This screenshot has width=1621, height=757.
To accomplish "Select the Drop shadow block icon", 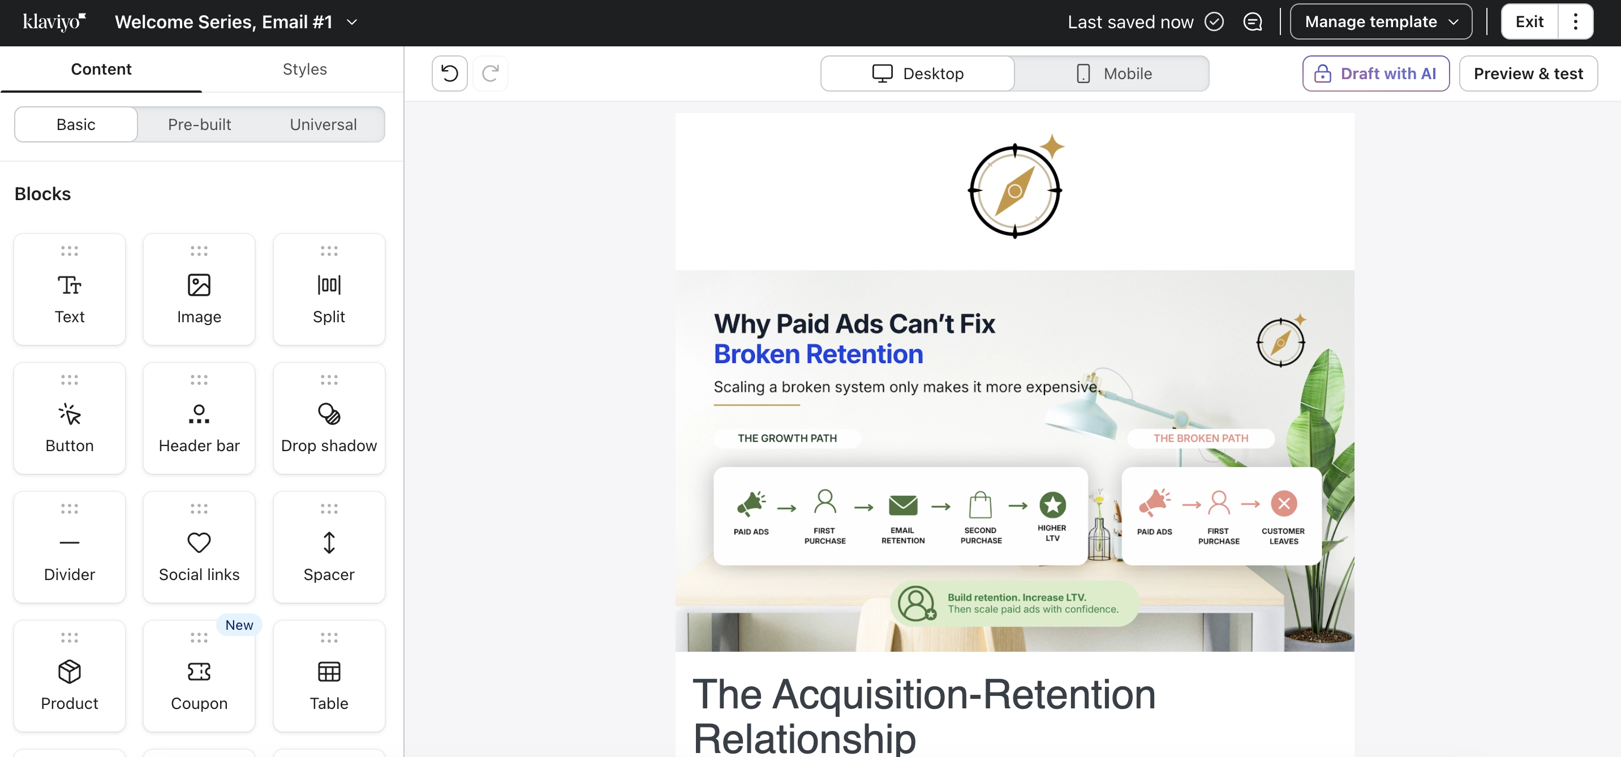I will point(329,414).
